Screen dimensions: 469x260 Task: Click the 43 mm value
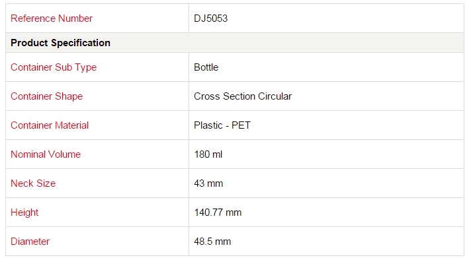(208, 183)
